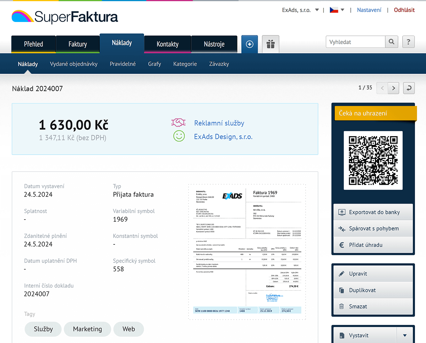
Task: Go to the next expense arrow
Action: 394,88
